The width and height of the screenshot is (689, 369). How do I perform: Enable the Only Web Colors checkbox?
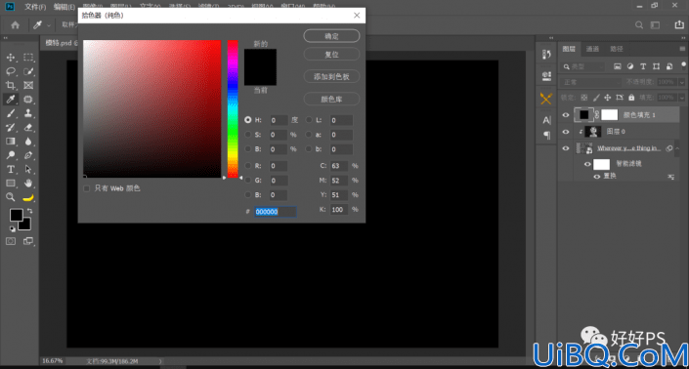(87, 188)
